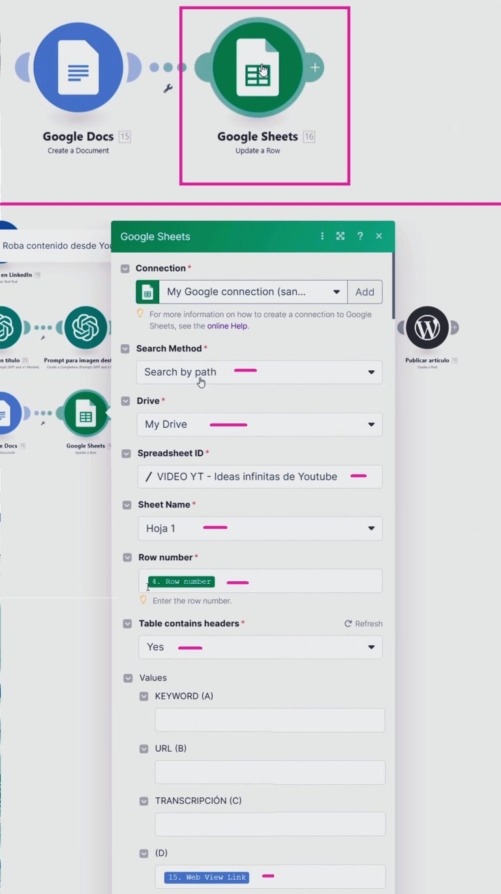Expand the Google Sheets panel to fullscreen

pos(341,236)
